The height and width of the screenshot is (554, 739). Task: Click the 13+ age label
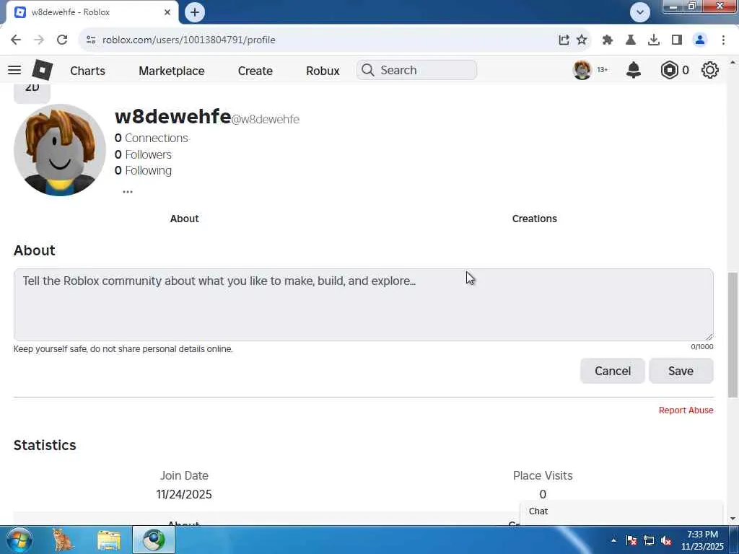(x=603, y=70)
